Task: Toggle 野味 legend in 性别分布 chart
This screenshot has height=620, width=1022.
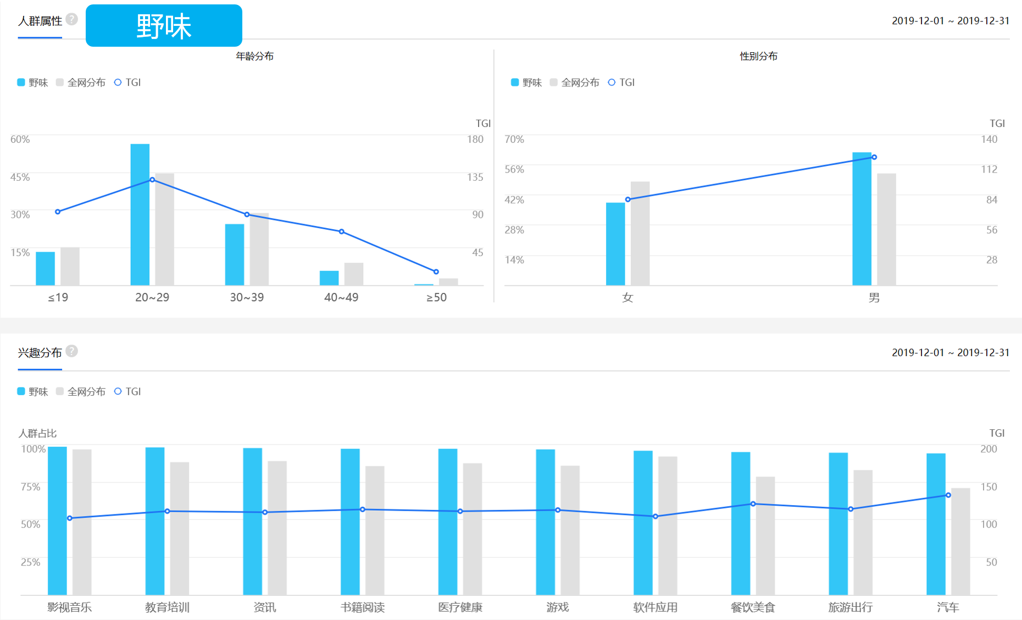Action: coord(526,82)
